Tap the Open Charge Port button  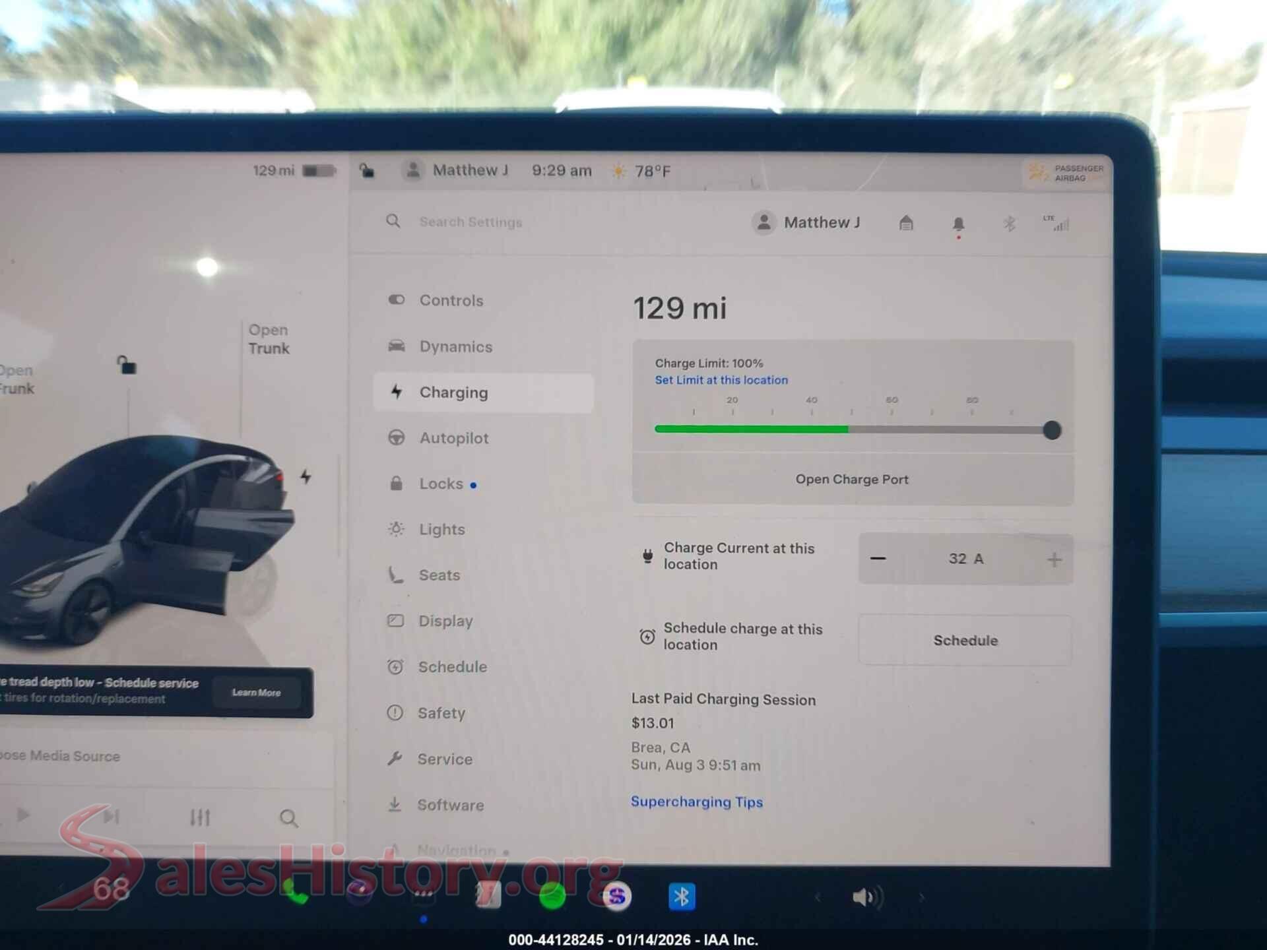[x=853, y=480]
